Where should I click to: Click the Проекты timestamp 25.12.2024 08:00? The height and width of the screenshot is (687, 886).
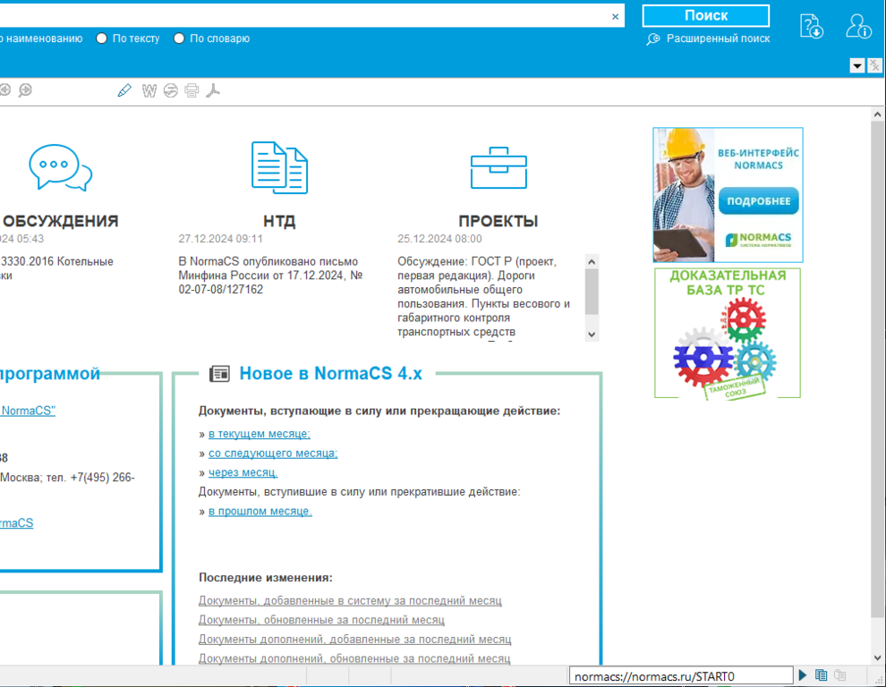pyautogui.click(x=439, y=239)
